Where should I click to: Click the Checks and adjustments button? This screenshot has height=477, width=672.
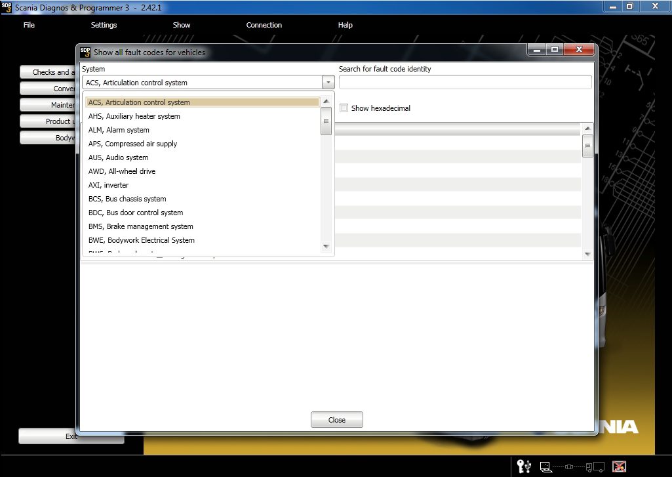[x=48, y=72]
